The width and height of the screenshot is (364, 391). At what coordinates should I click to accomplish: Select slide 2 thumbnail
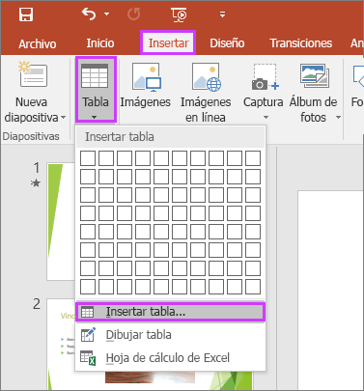coord(61,345)
